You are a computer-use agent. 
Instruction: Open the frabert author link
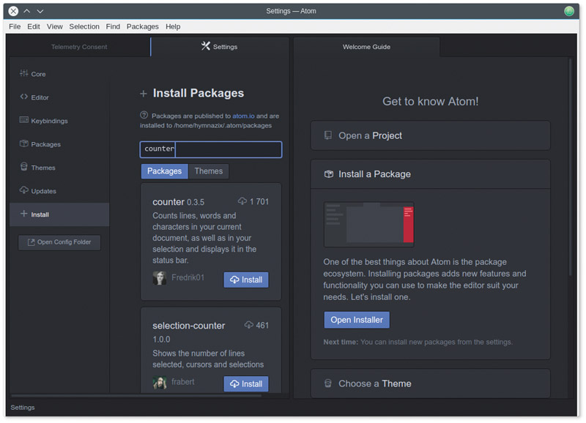[x=182, y=381]
